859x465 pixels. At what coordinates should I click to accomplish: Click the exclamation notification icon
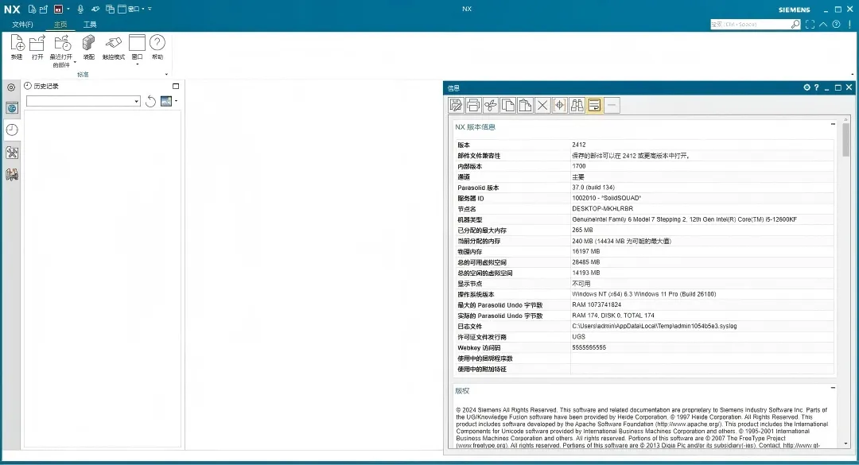tap(849, 24)
